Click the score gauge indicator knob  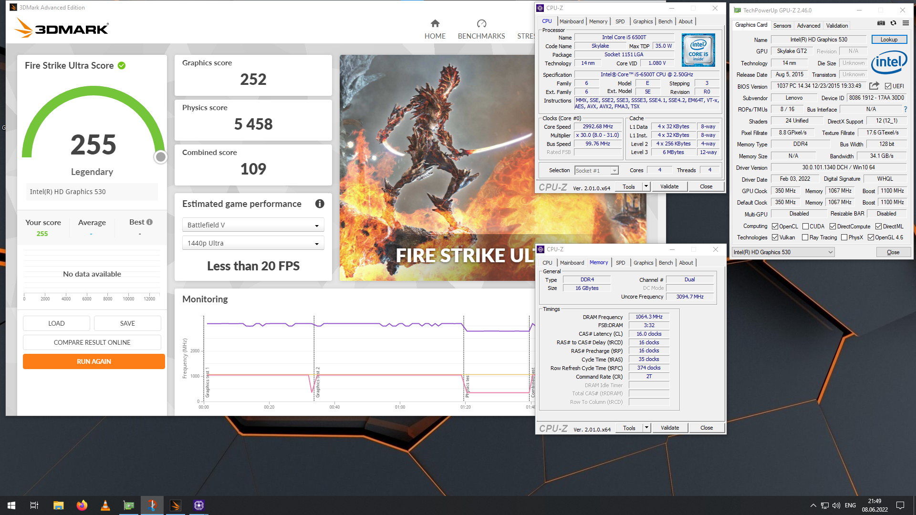[x=161, y=157]
